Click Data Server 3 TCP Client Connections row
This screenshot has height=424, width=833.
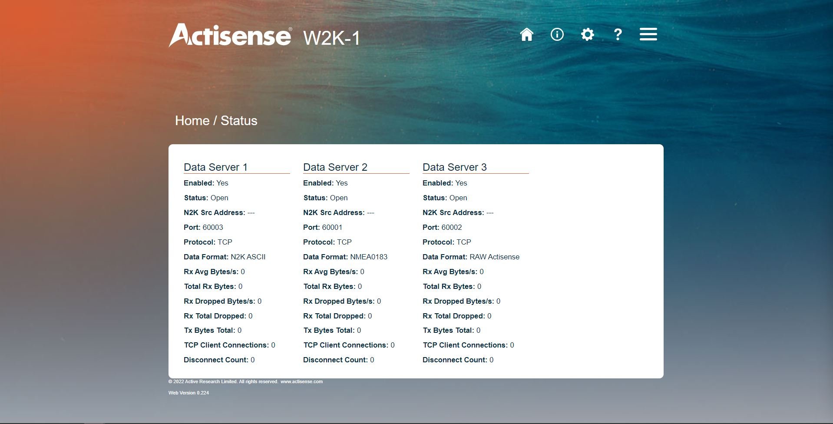click(468, 345)
